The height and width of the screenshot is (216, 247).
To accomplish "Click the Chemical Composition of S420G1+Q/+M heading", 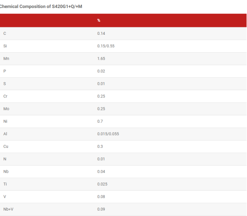I will [41, 7].
